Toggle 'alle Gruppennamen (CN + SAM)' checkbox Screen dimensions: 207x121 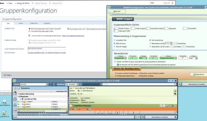coord(68,29)
